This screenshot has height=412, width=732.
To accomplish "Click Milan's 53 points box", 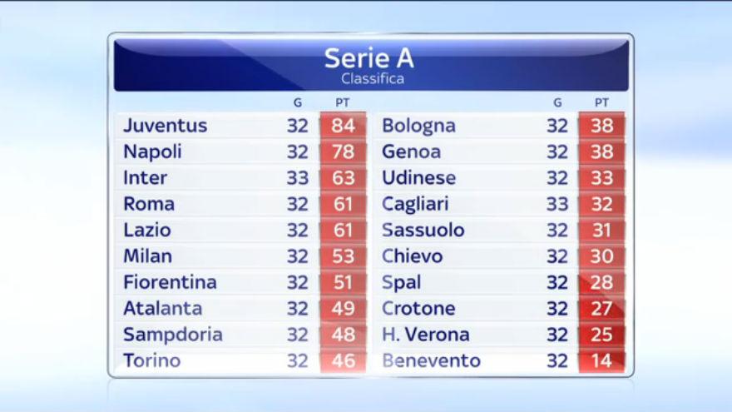I will click(343, 256).
